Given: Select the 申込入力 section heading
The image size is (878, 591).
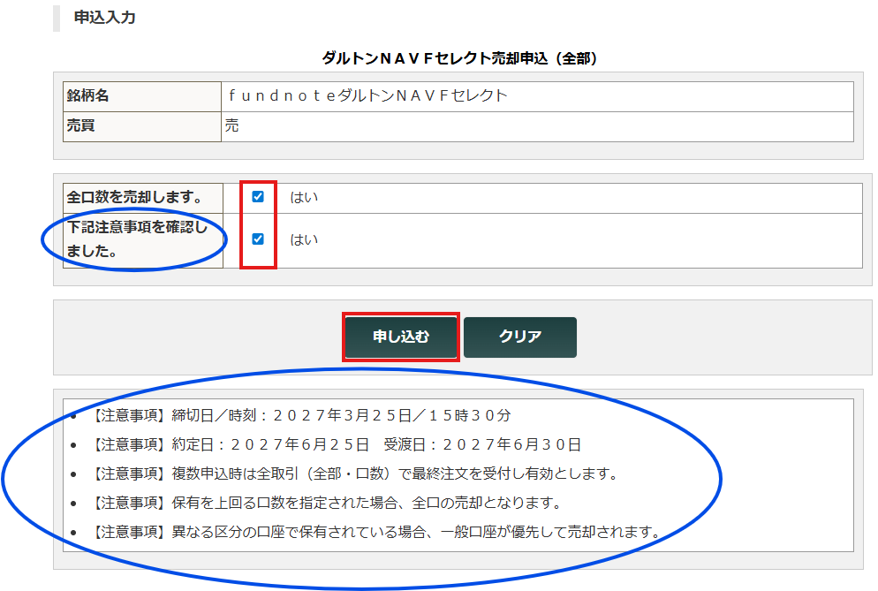Looking at the screenshot, I should pos(105,18).
